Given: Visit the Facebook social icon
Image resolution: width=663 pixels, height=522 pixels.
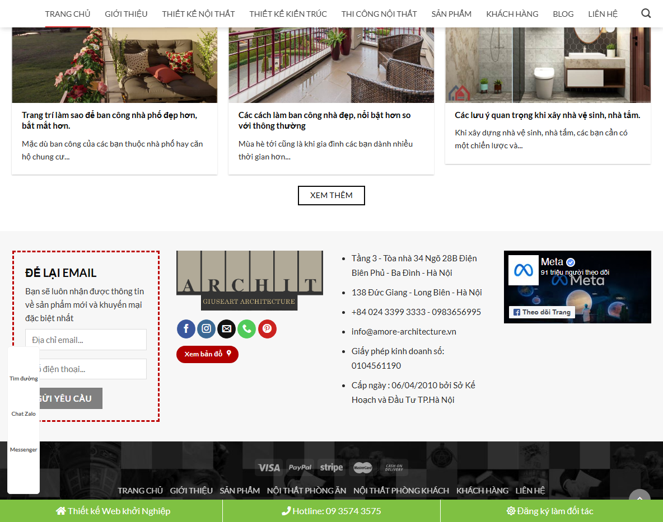Looking at the screenshot, I should (186, 329).
